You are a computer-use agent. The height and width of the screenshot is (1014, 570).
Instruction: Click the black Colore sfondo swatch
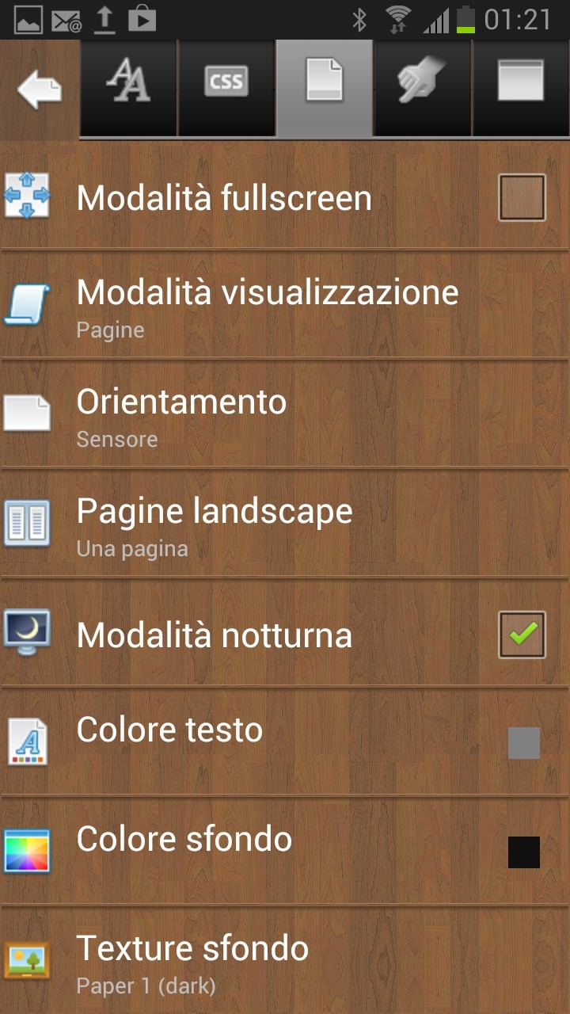pos(523,852)
